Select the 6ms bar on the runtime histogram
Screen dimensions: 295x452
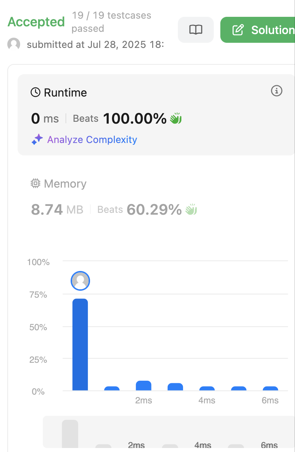point(270,388)
